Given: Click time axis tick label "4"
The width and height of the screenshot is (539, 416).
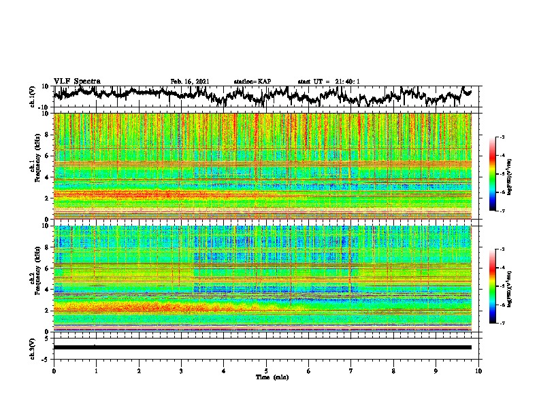Looking at the screenshot, I should click(x=224, y=371).
